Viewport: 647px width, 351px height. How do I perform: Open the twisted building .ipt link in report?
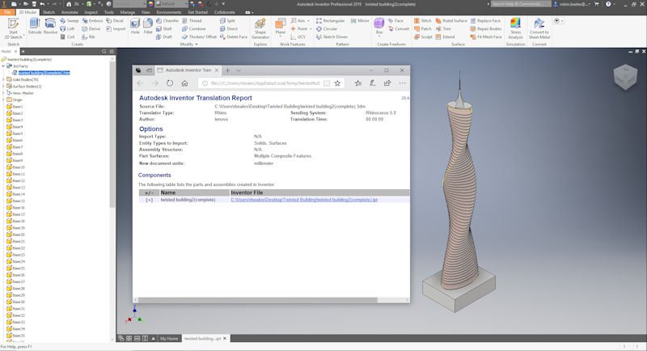304,200
